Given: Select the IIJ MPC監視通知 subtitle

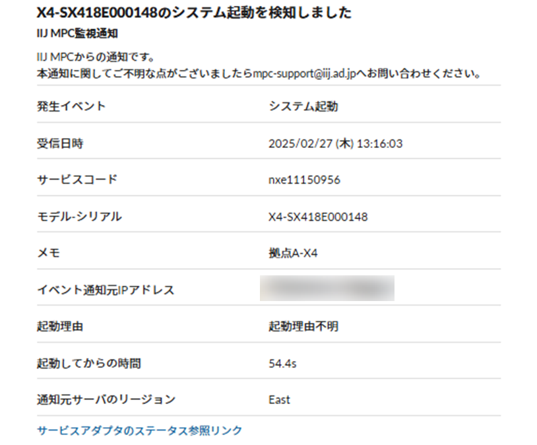Looking at the screenshot, I should point(78,32).
